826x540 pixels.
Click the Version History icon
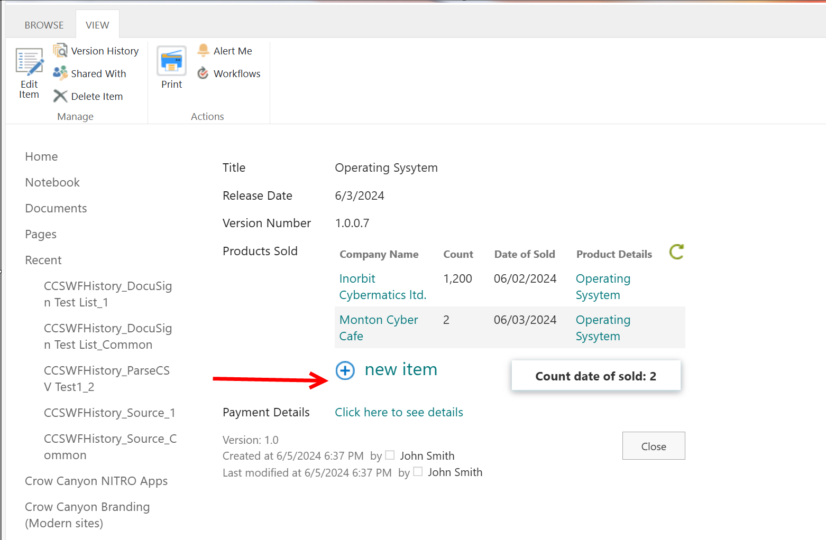[x=60, y=51]
